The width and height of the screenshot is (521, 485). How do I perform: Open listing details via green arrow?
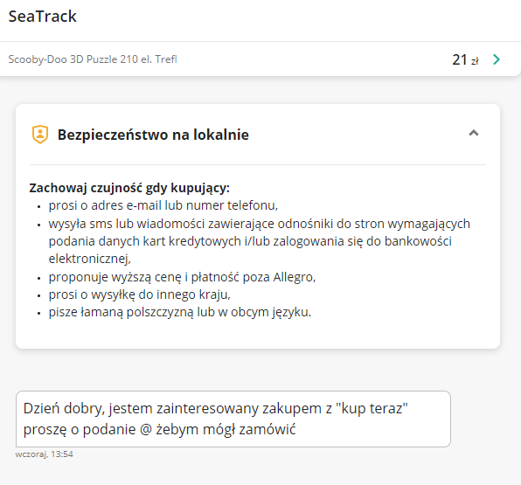(x=497, y=59)
